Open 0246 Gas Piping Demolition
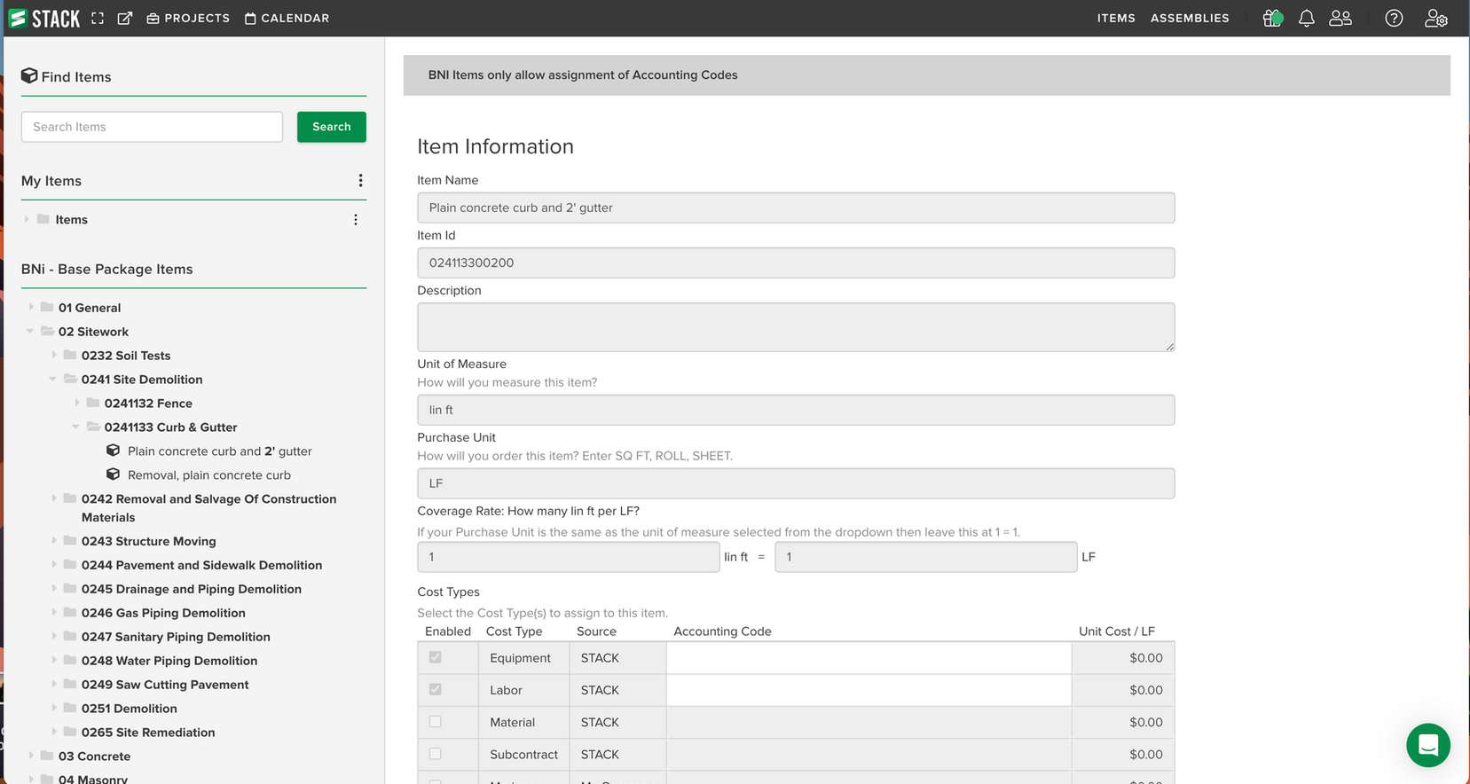This screenshot has width=1470, height=784. point(163,613)
